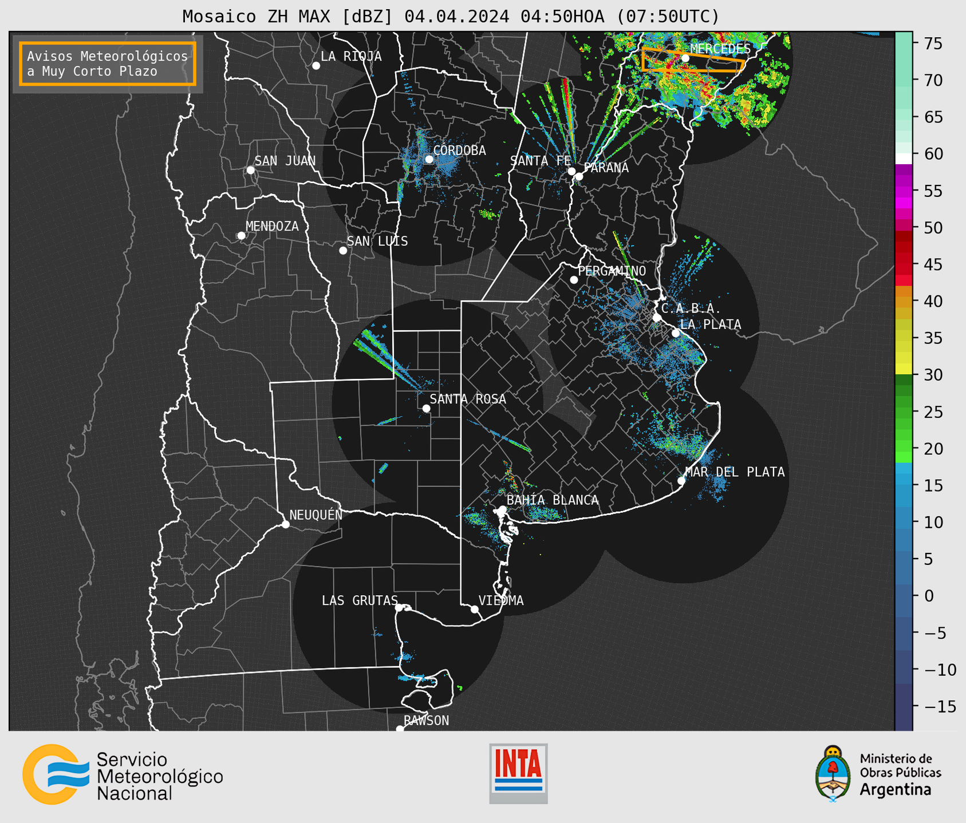966x823 pixels.
Task: Click the white 60 dBZ color band
Action: click(x=904, y=158)
